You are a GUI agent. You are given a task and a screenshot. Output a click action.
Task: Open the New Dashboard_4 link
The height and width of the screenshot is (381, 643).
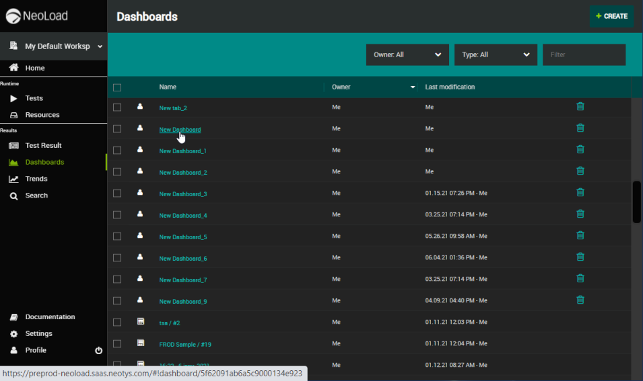(182, 216)
